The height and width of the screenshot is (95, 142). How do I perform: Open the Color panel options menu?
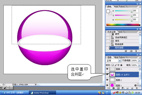(x=140, y=7)
